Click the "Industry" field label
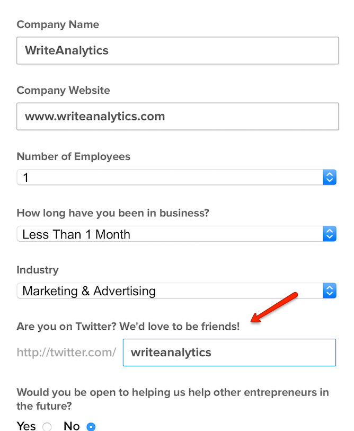The image size is (354, 431). click(38, 270)
